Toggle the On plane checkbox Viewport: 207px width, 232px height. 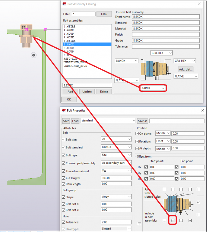[137, 133]
